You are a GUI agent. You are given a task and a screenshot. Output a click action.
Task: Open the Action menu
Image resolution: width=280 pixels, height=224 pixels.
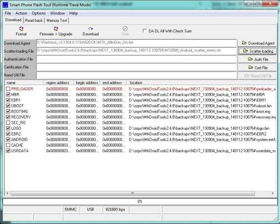click(x=21, y=13)
